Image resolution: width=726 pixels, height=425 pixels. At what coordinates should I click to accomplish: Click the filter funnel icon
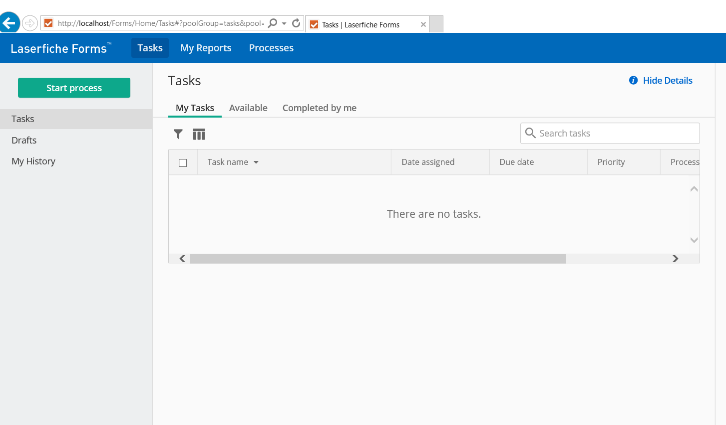[x=178, y=134]
